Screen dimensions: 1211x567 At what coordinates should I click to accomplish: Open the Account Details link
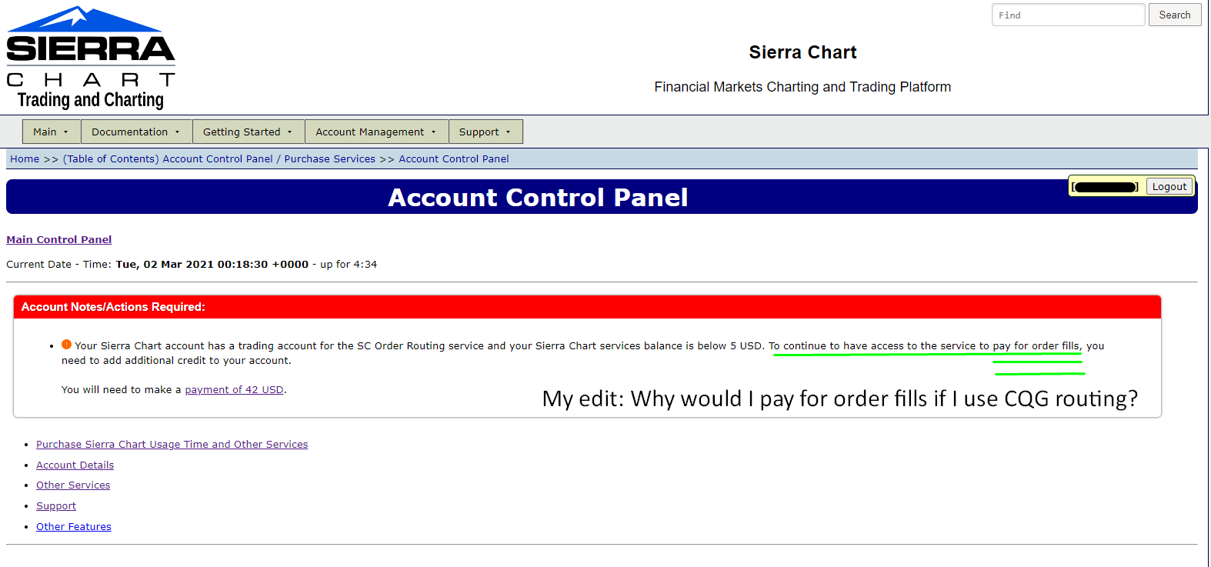(x=75, y=465)
